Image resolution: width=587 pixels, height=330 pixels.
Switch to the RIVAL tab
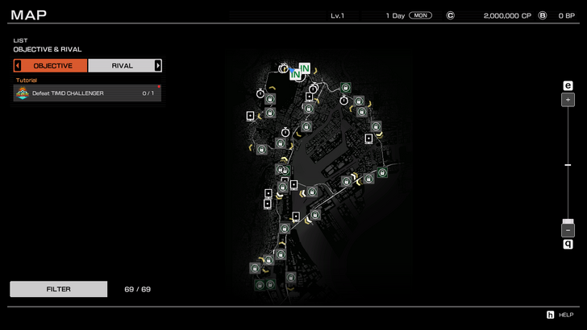tap(122, 65)
